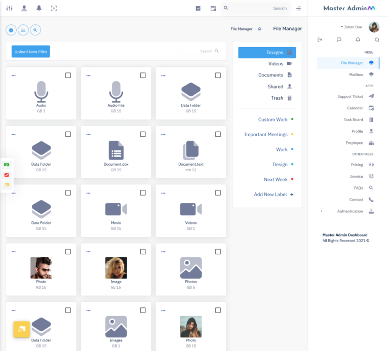The image size is (389, 351).
Task: Open the hooded woman Photo thumbnail
Action: tap(191, 327)
